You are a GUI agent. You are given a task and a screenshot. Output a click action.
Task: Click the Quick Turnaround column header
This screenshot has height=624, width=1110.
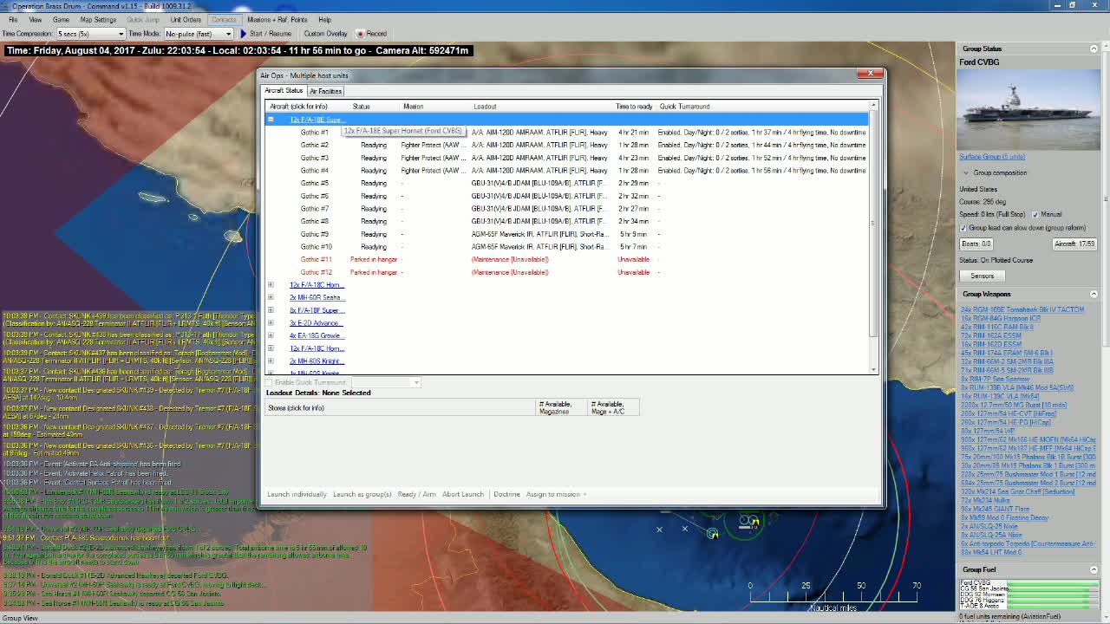click(684, 107)
